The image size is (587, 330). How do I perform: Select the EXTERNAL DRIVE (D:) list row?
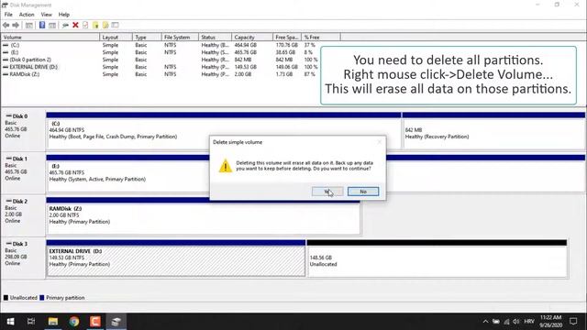coord(160,67)
